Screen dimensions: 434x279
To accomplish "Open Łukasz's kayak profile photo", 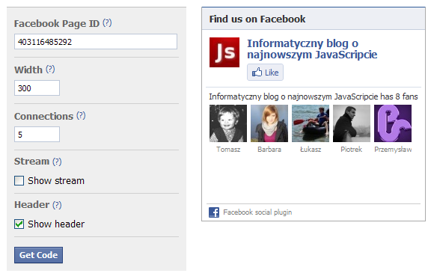I will 311,123.
